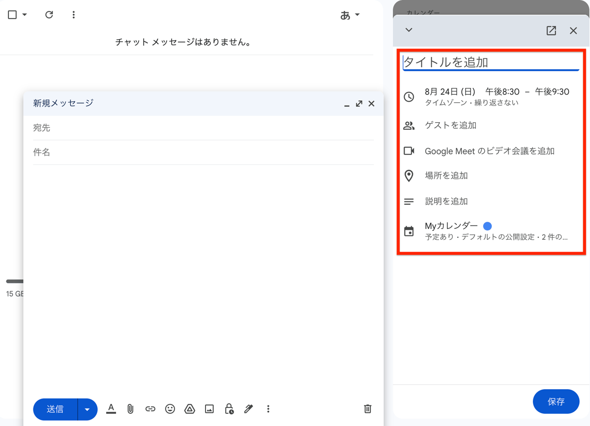
Task: Toggle confidential mode lock icon
Action: point(229,409)
